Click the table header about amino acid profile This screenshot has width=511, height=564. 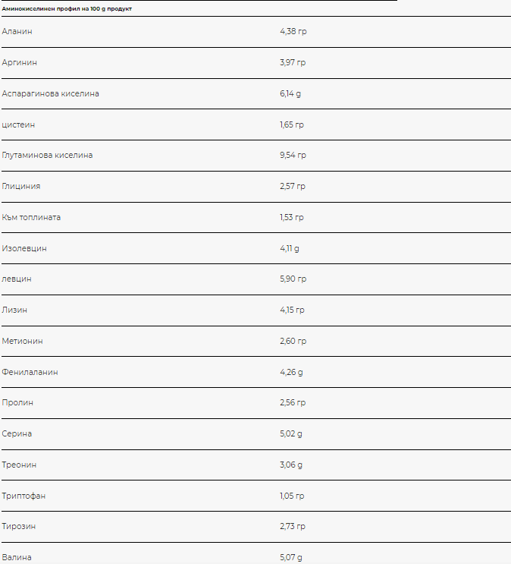pos(67,8)
